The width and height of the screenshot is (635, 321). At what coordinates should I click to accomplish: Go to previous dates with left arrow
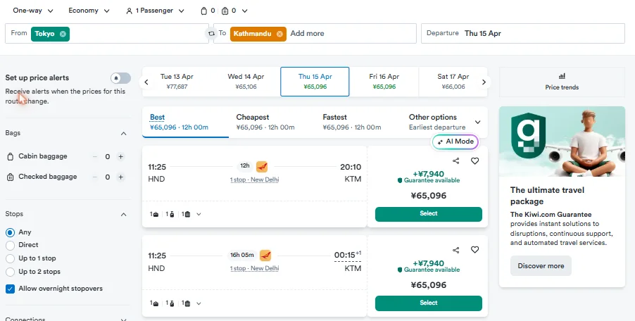click(x=146, y=82)
